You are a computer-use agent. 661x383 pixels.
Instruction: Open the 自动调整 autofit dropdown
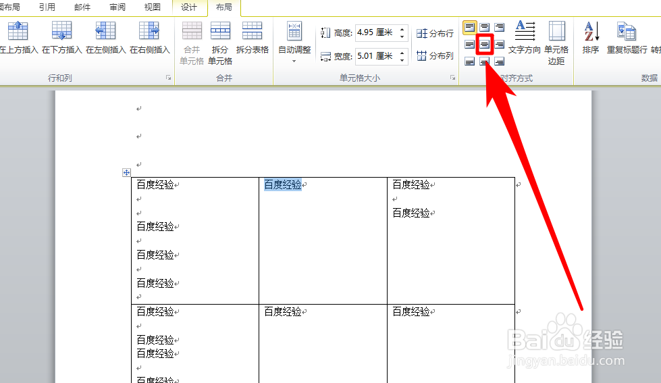tap(294, 42)
